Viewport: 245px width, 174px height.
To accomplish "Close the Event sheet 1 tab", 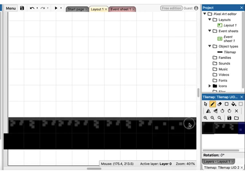I will coord(134,9).
